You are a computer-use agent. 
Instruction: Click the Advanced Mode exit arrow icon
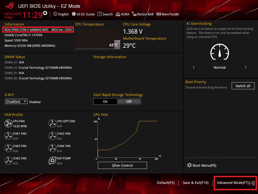pyautogui.click(x=252, y=183)
